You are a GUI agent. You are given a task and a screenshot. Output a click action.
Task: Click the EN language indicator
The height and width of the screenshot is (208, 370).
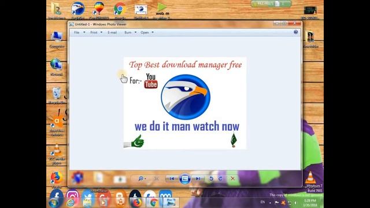tap(262, 202)
